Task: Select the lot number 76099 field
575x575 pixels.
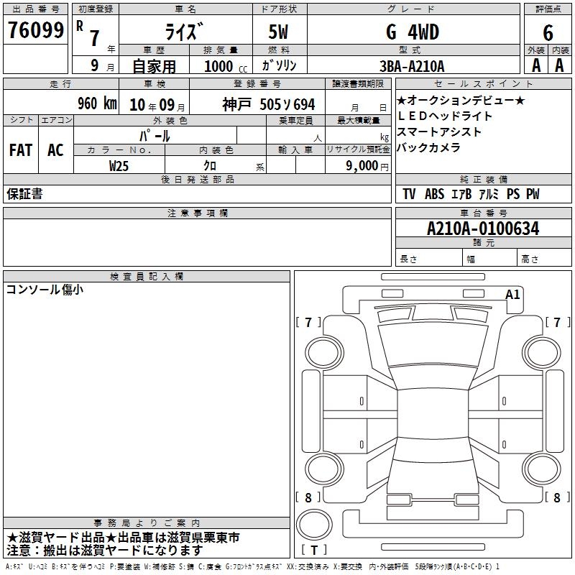Action: pyautogui.click(x=35, y=30)
